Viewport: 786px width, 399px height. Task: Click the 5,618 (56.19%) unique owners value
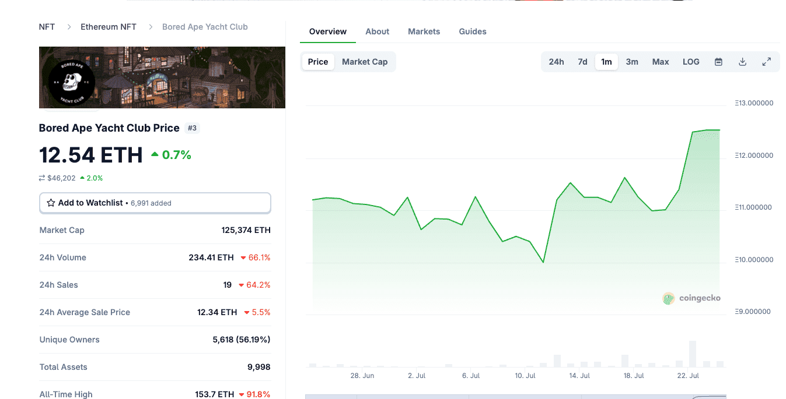242,340
